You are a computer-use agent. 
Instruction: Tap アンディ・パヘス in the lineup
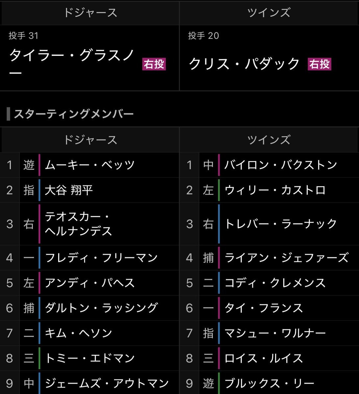(x=89, y=283)
